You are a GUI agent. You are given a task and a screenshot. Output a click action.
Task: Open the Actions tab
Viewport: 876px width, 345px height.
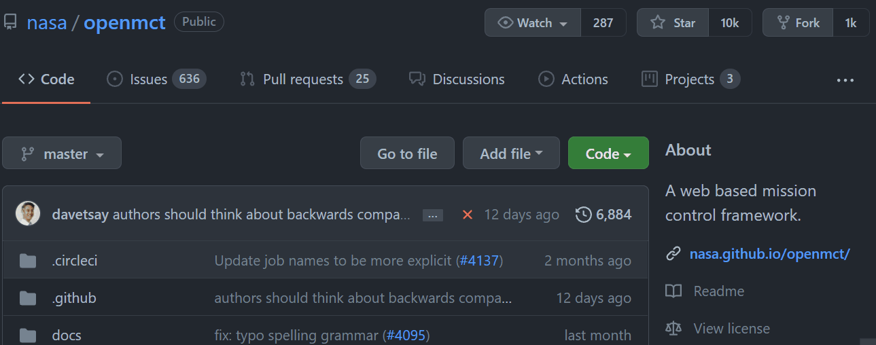tap(573, 79)
